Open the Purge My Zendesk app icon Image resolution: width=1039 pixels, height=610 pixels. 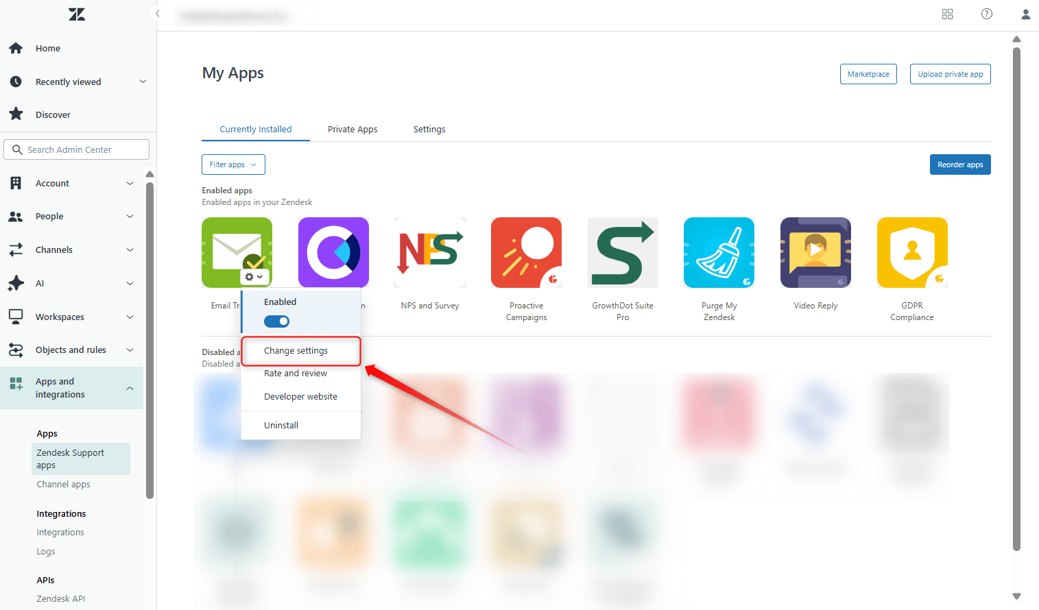click(719, 252)
